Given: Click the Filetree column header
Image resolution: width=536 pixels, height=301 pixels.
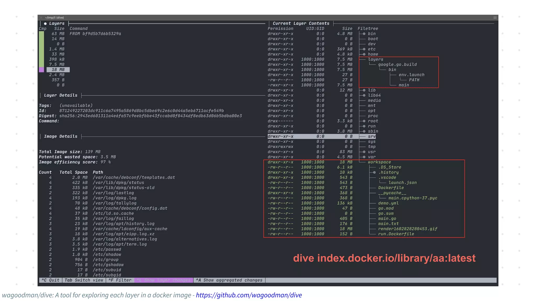Looking at the screenshot, I should click(x=368, y=29).
